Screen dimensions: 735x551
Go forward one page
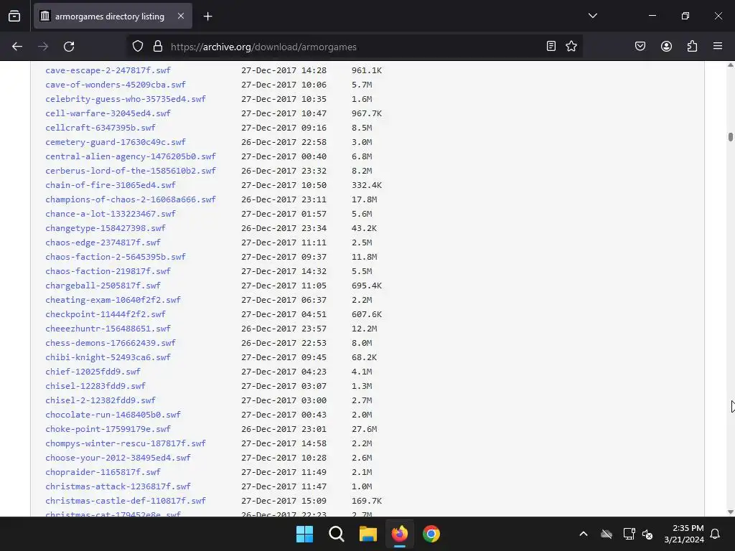tap(43, 47)
